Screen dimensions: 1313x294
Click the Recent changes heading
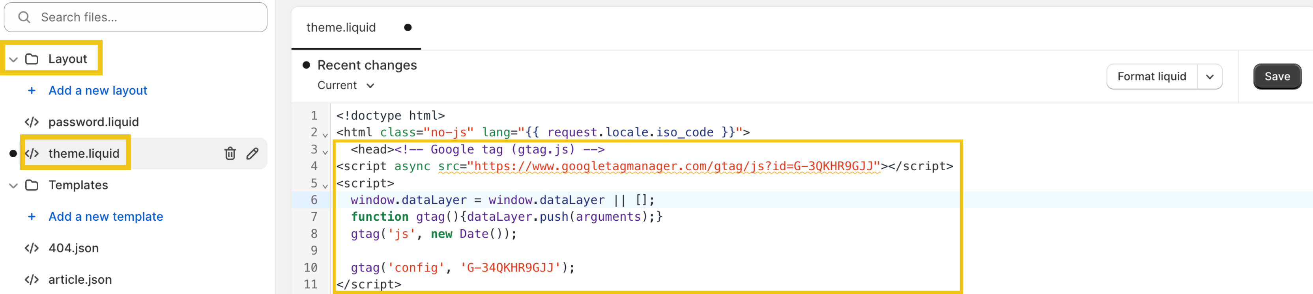[x=367, y=65]
